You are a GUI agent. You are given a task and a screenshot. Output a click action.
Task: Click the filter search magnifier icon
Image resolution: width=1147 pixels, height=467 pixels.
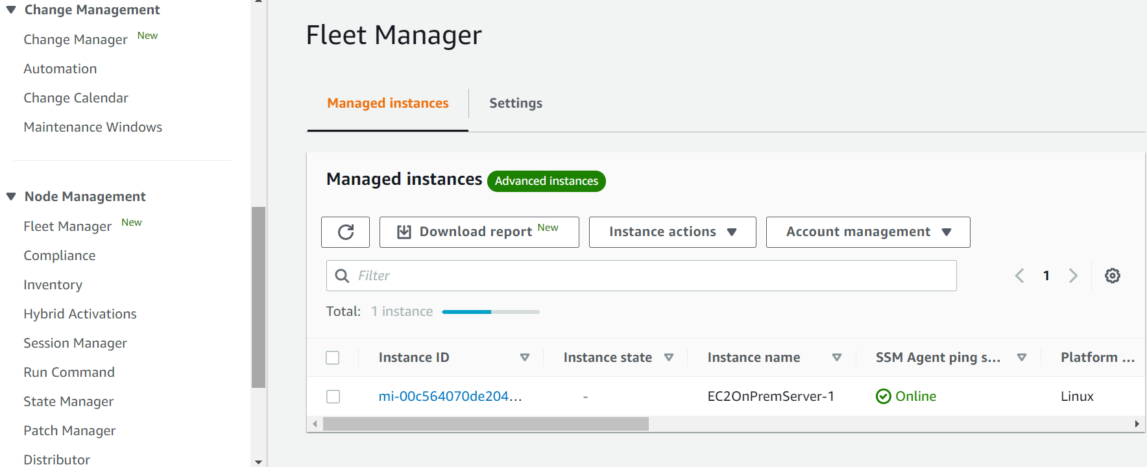pos(342,276)
